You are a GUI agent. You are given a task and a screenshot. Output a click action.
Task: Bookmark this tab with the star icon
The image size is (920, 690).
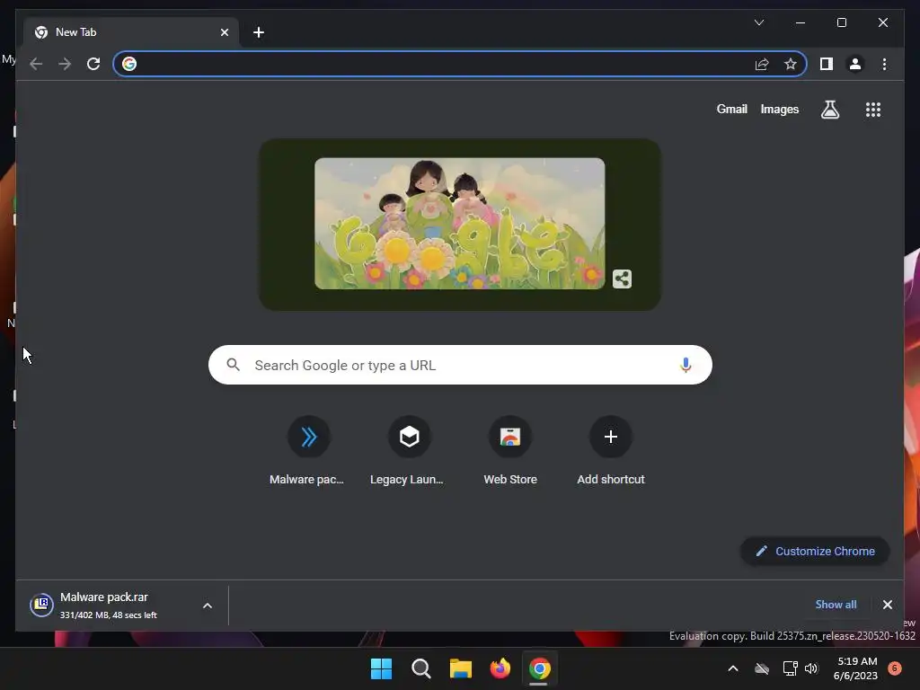tap(791, 64)
